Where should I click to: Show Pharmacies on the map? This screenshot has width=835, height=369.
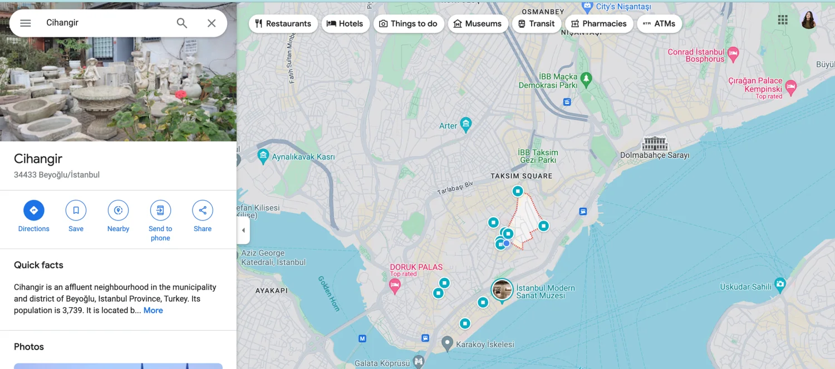(x=599, y=23)
